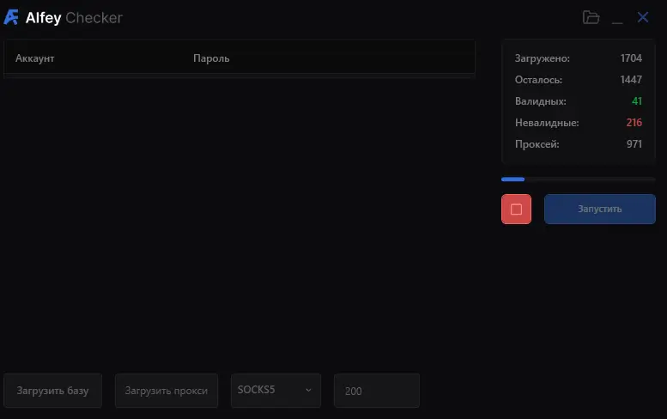Screen dimensions: 667x419
Task: Click the green Валидных count 41
Action: 636,101
